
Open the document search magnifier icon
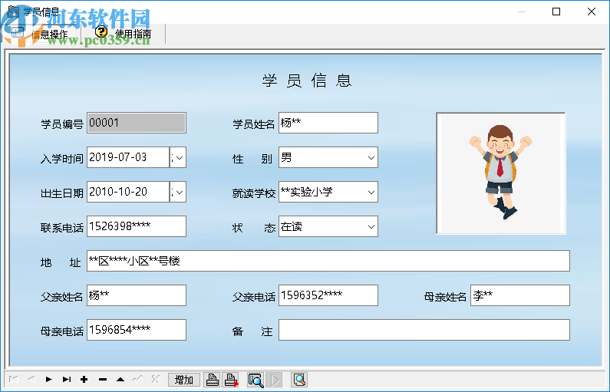[299, 380]
